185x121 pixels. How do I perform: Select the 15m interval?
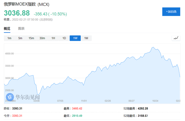coord(31,38)
